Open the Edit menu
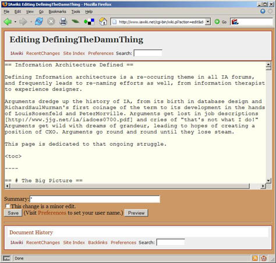The height and width of the screenshot is (263, 276). [17, 12]
